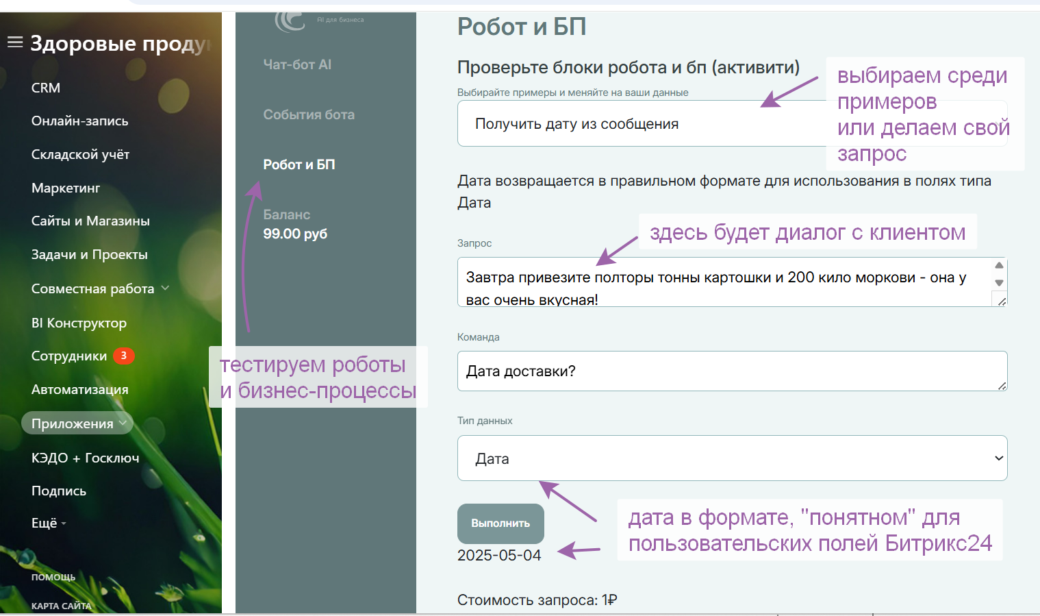Open the navigation hamburger menu
Viewport: 1040px width, 616px height.
pyautogui.click(x=14, y=41)
